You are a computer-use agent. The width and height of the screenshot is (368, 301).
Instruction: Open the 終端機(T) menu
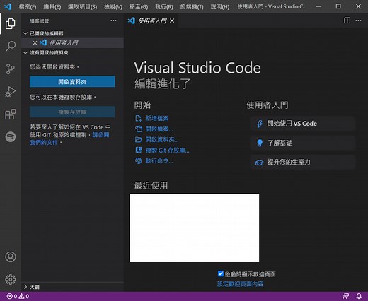[x=192, y=6]
